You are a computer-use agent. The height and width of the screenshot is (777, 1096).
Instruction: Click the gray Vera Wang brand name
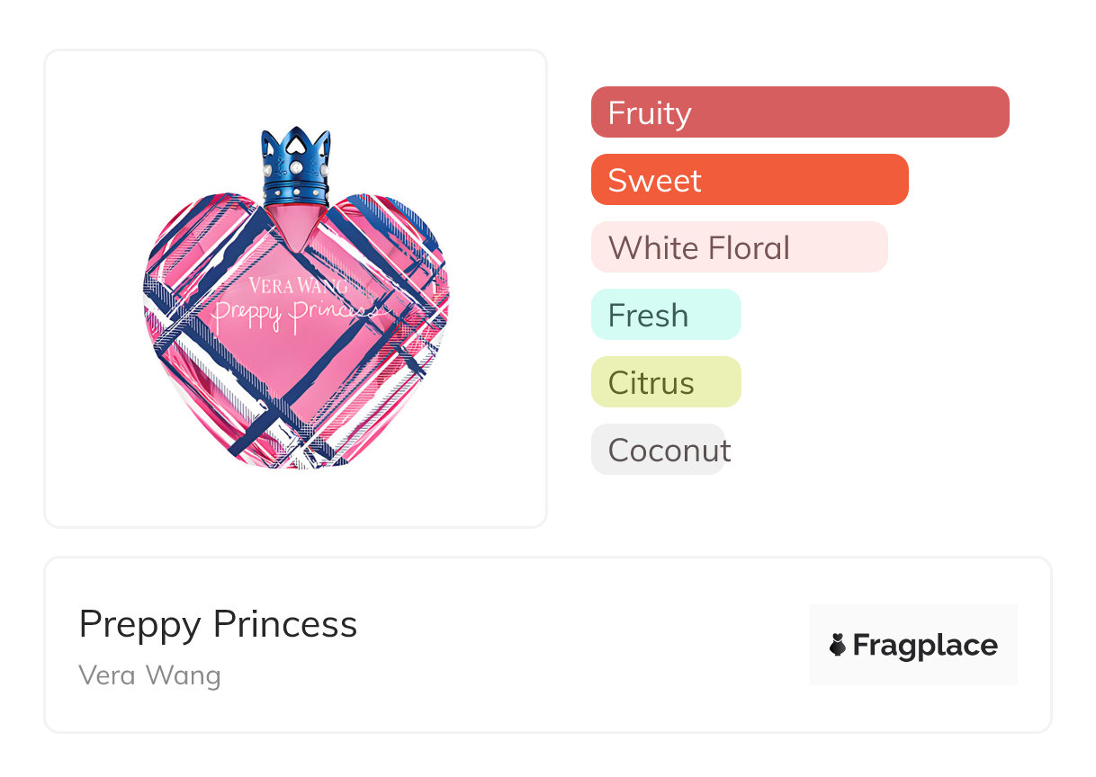point(149,675)
